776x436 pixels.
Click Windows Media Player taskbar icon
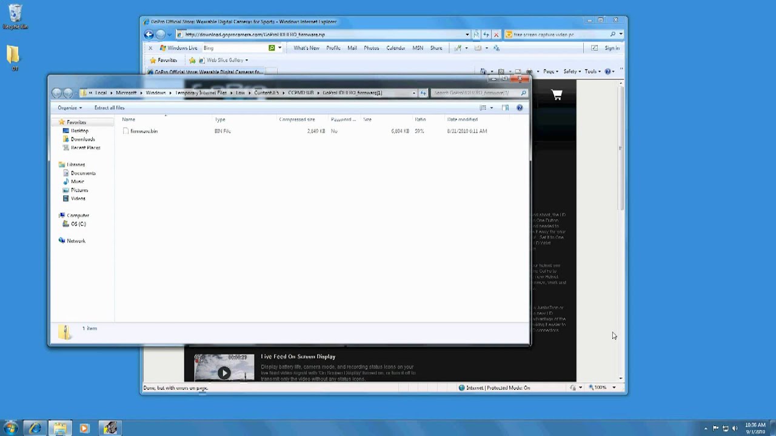coord(84,428)
